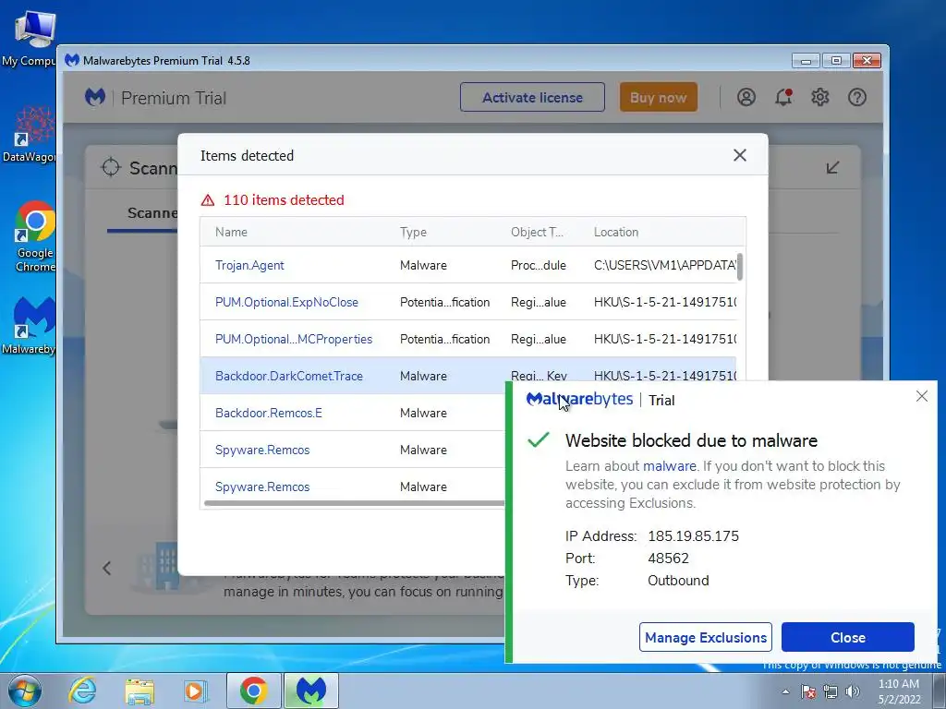
Task: Open File Explorer from the taskbar
Action: coord(139,691)
